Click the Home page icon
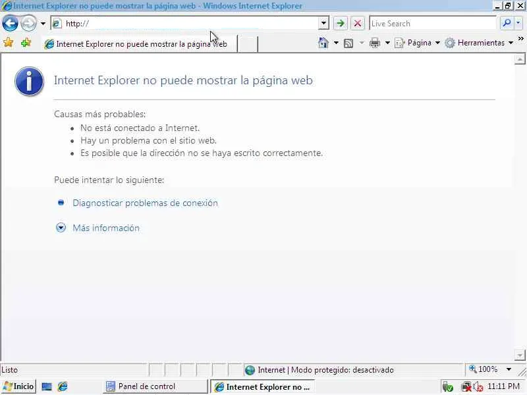Image resolution: width=527 pixels, height=395 pixels. tap(323, 43)
